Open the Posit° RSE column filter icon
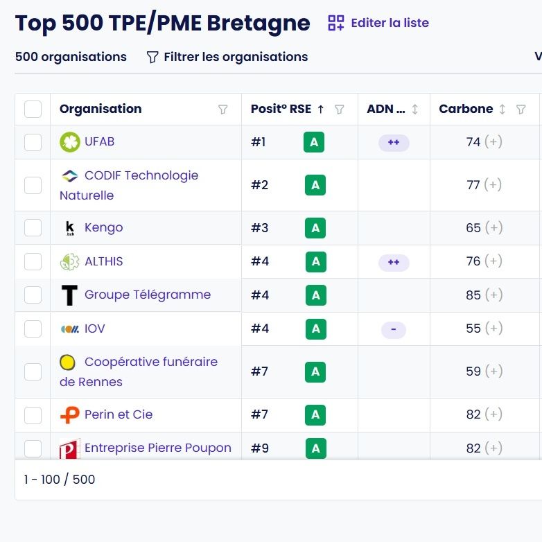 pyautogui.click(x=340, y=110)
